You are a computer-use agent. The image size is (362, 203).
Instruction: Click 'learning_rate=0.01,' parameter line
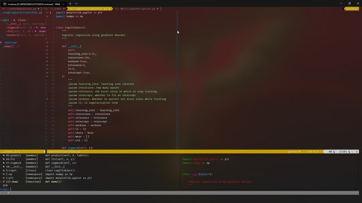82,54
